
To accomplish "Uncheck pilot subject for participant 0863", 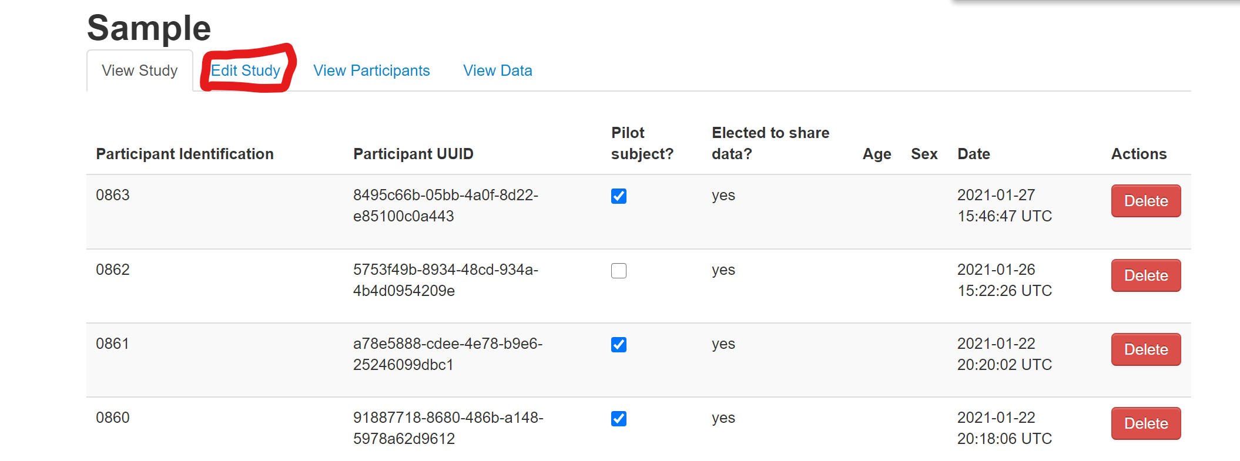I will point(619,196).
